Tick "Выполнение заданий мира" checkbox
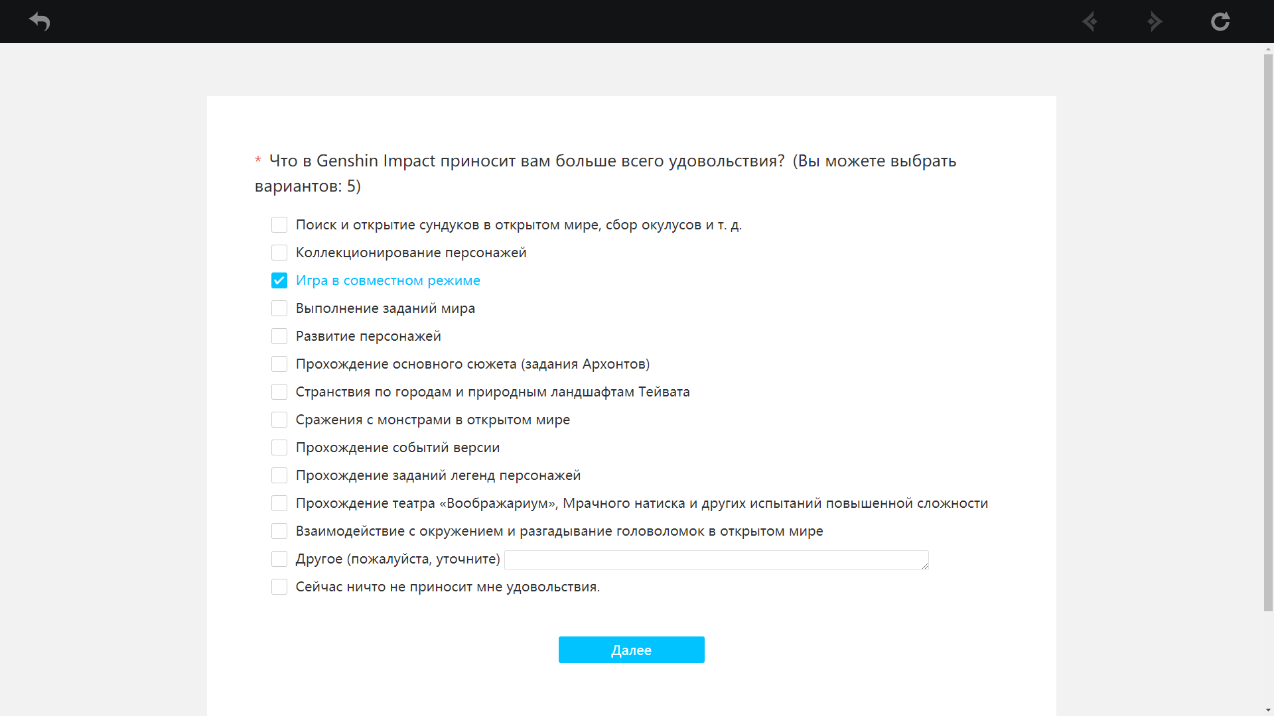Viewport: 1274px width, 716px height. click(x=279, y=308)
